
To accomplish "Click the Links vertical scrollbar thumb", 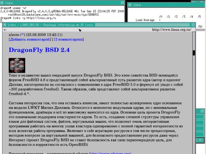I will click(194, 53).
